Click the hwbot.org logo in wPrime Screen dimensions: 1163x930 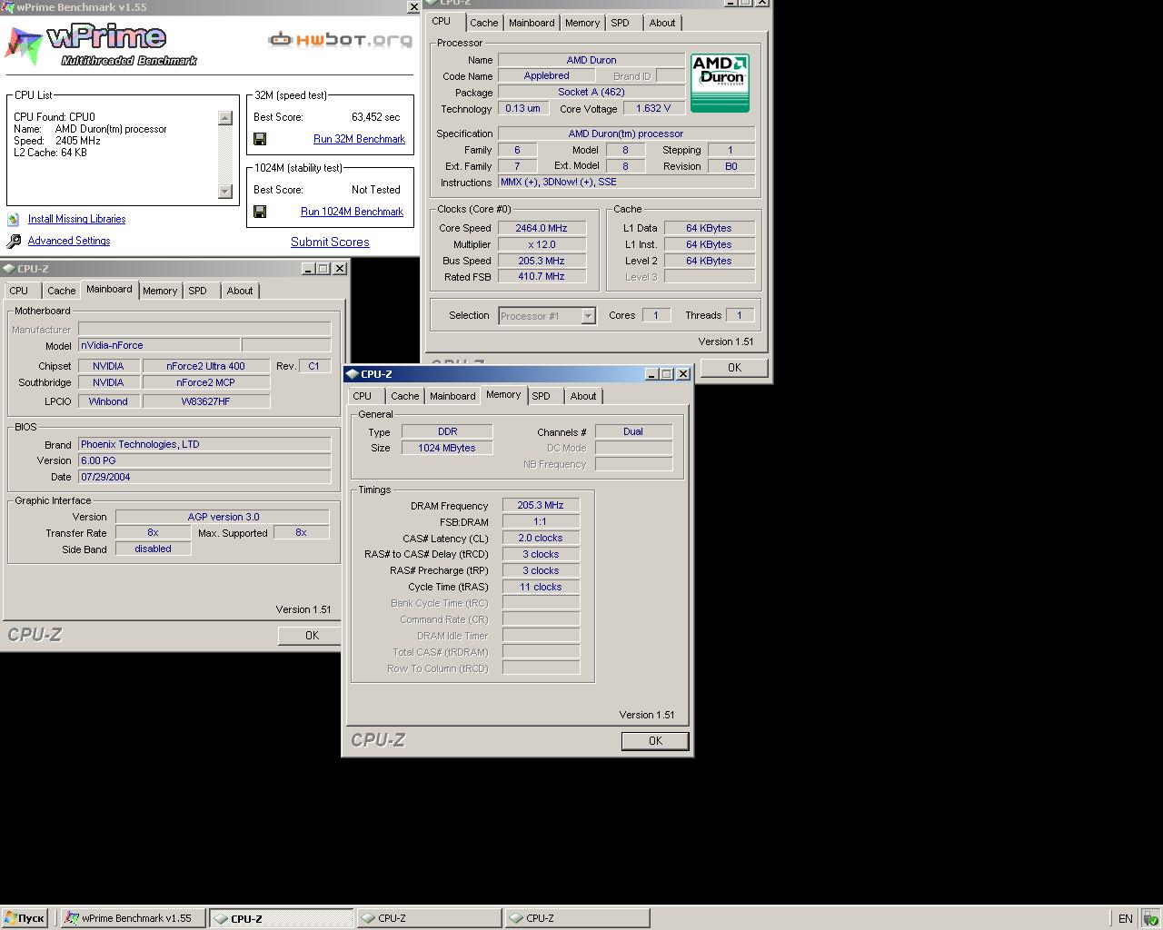[340, 39]
